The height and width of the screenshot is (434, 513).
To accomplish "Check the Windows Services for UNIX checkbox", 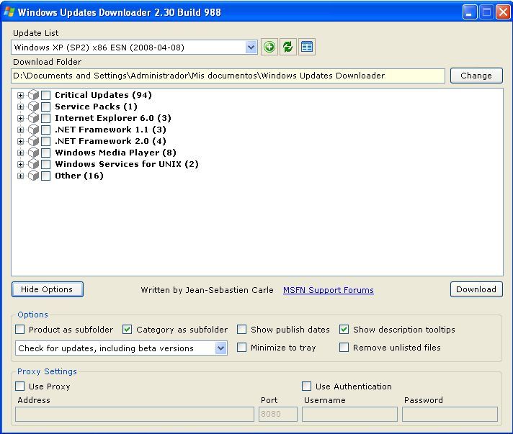I will coord(46,164).
